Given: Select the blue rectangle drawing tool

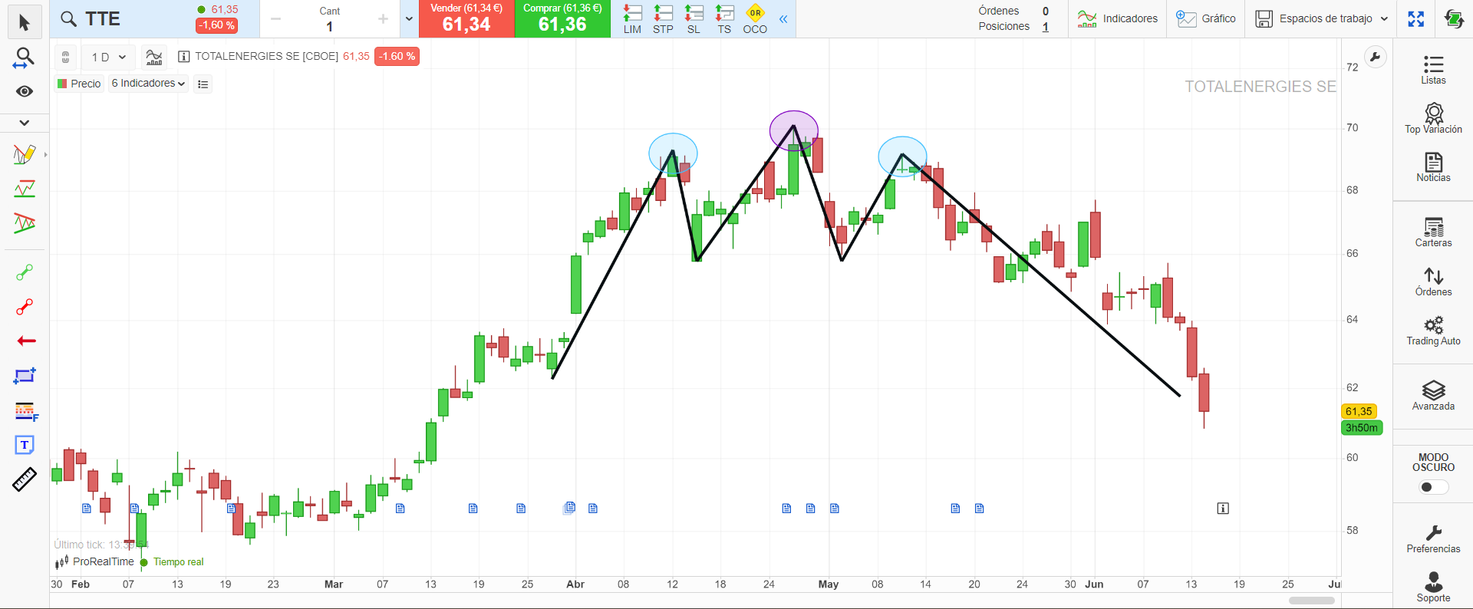Looking at the screenshot, I should (x=25, y=376).
